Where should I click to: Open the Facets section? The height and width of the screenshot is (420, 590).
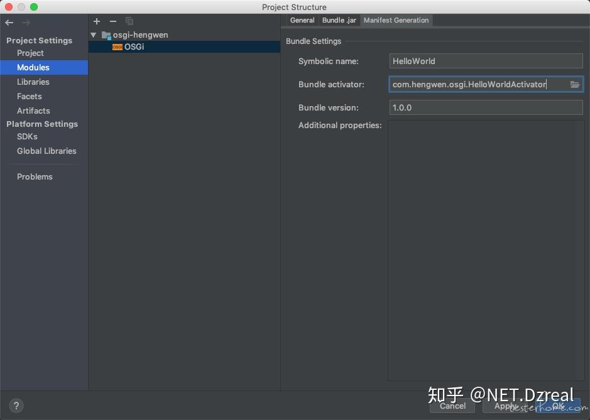tap(29, 96)
